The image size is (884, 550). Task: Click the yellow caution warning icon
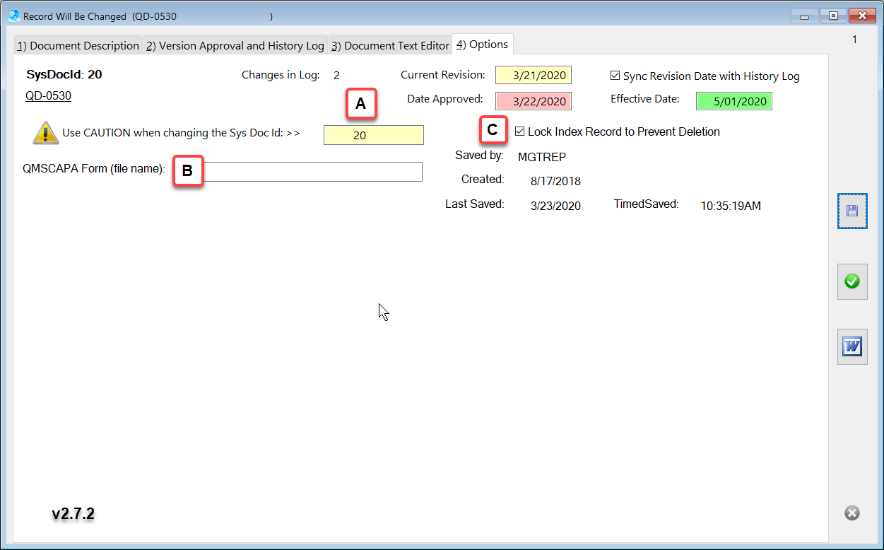(45, 133)
